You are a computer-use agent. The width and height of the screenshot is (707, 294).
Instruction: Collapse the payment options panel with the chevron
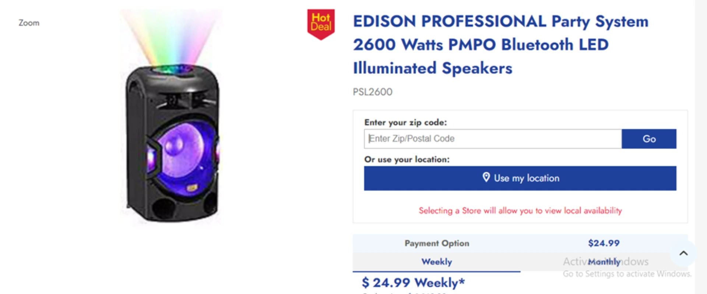tap(684, 253)
